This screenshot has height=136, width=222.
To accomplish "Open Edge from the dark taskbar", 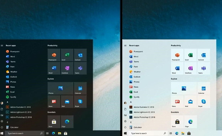I will tap(53, 133).
